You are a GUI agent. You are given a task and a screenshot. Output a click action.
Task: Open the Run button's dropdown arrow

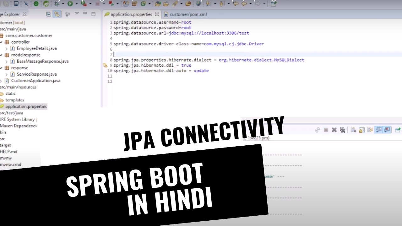(x=76, y=4)
